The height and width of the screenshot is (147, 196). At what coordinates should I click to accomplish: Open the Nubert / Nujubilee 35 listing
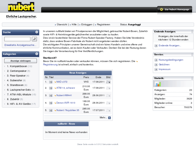pyautogui.click(x=68, y=110)
